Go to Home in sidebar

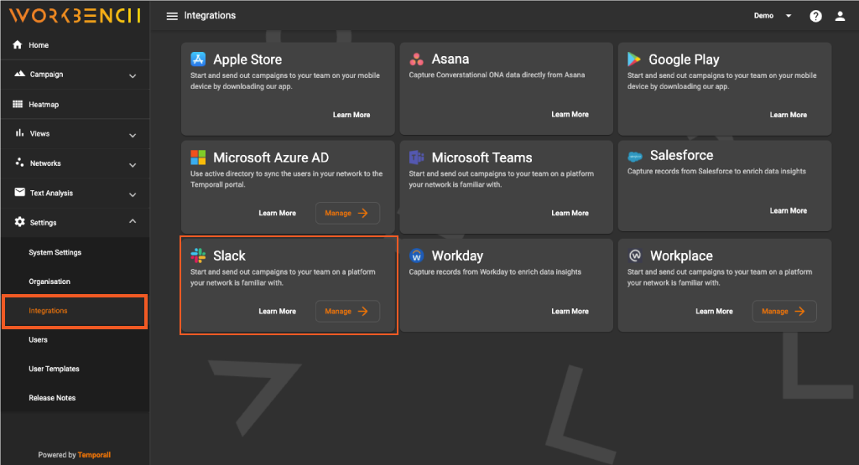click(75, 45)
